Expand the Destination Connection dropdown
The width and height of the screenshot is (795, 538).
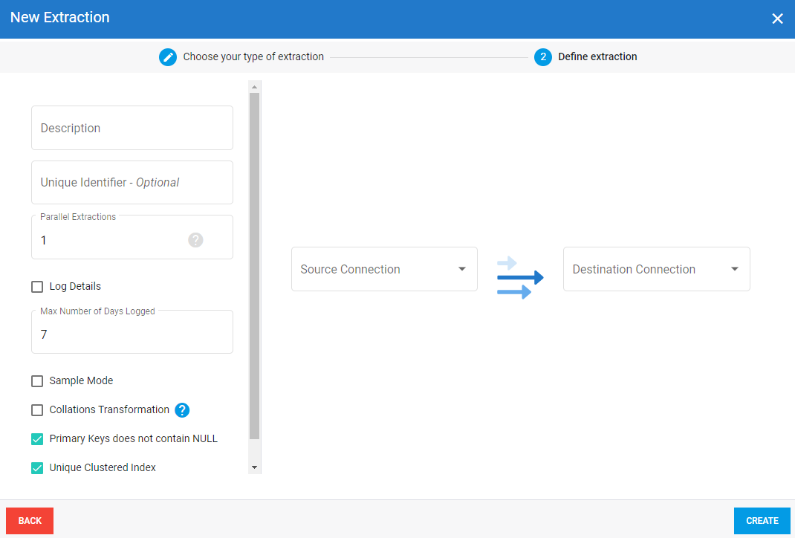pos(656,269)
